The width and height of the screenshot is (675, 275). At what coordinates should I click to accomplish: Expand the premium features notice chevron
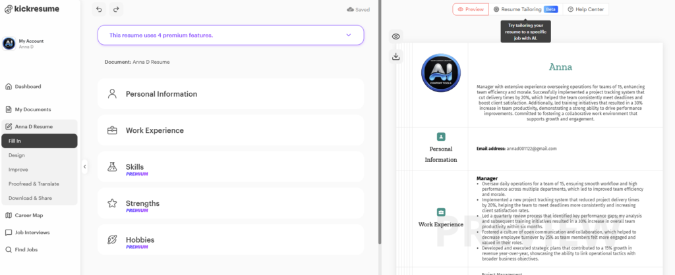[349, 35]
